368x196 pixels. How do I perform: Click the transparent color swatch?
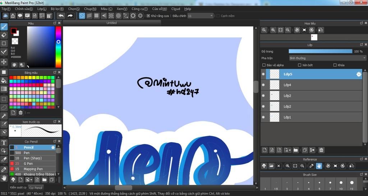point(15,42)
